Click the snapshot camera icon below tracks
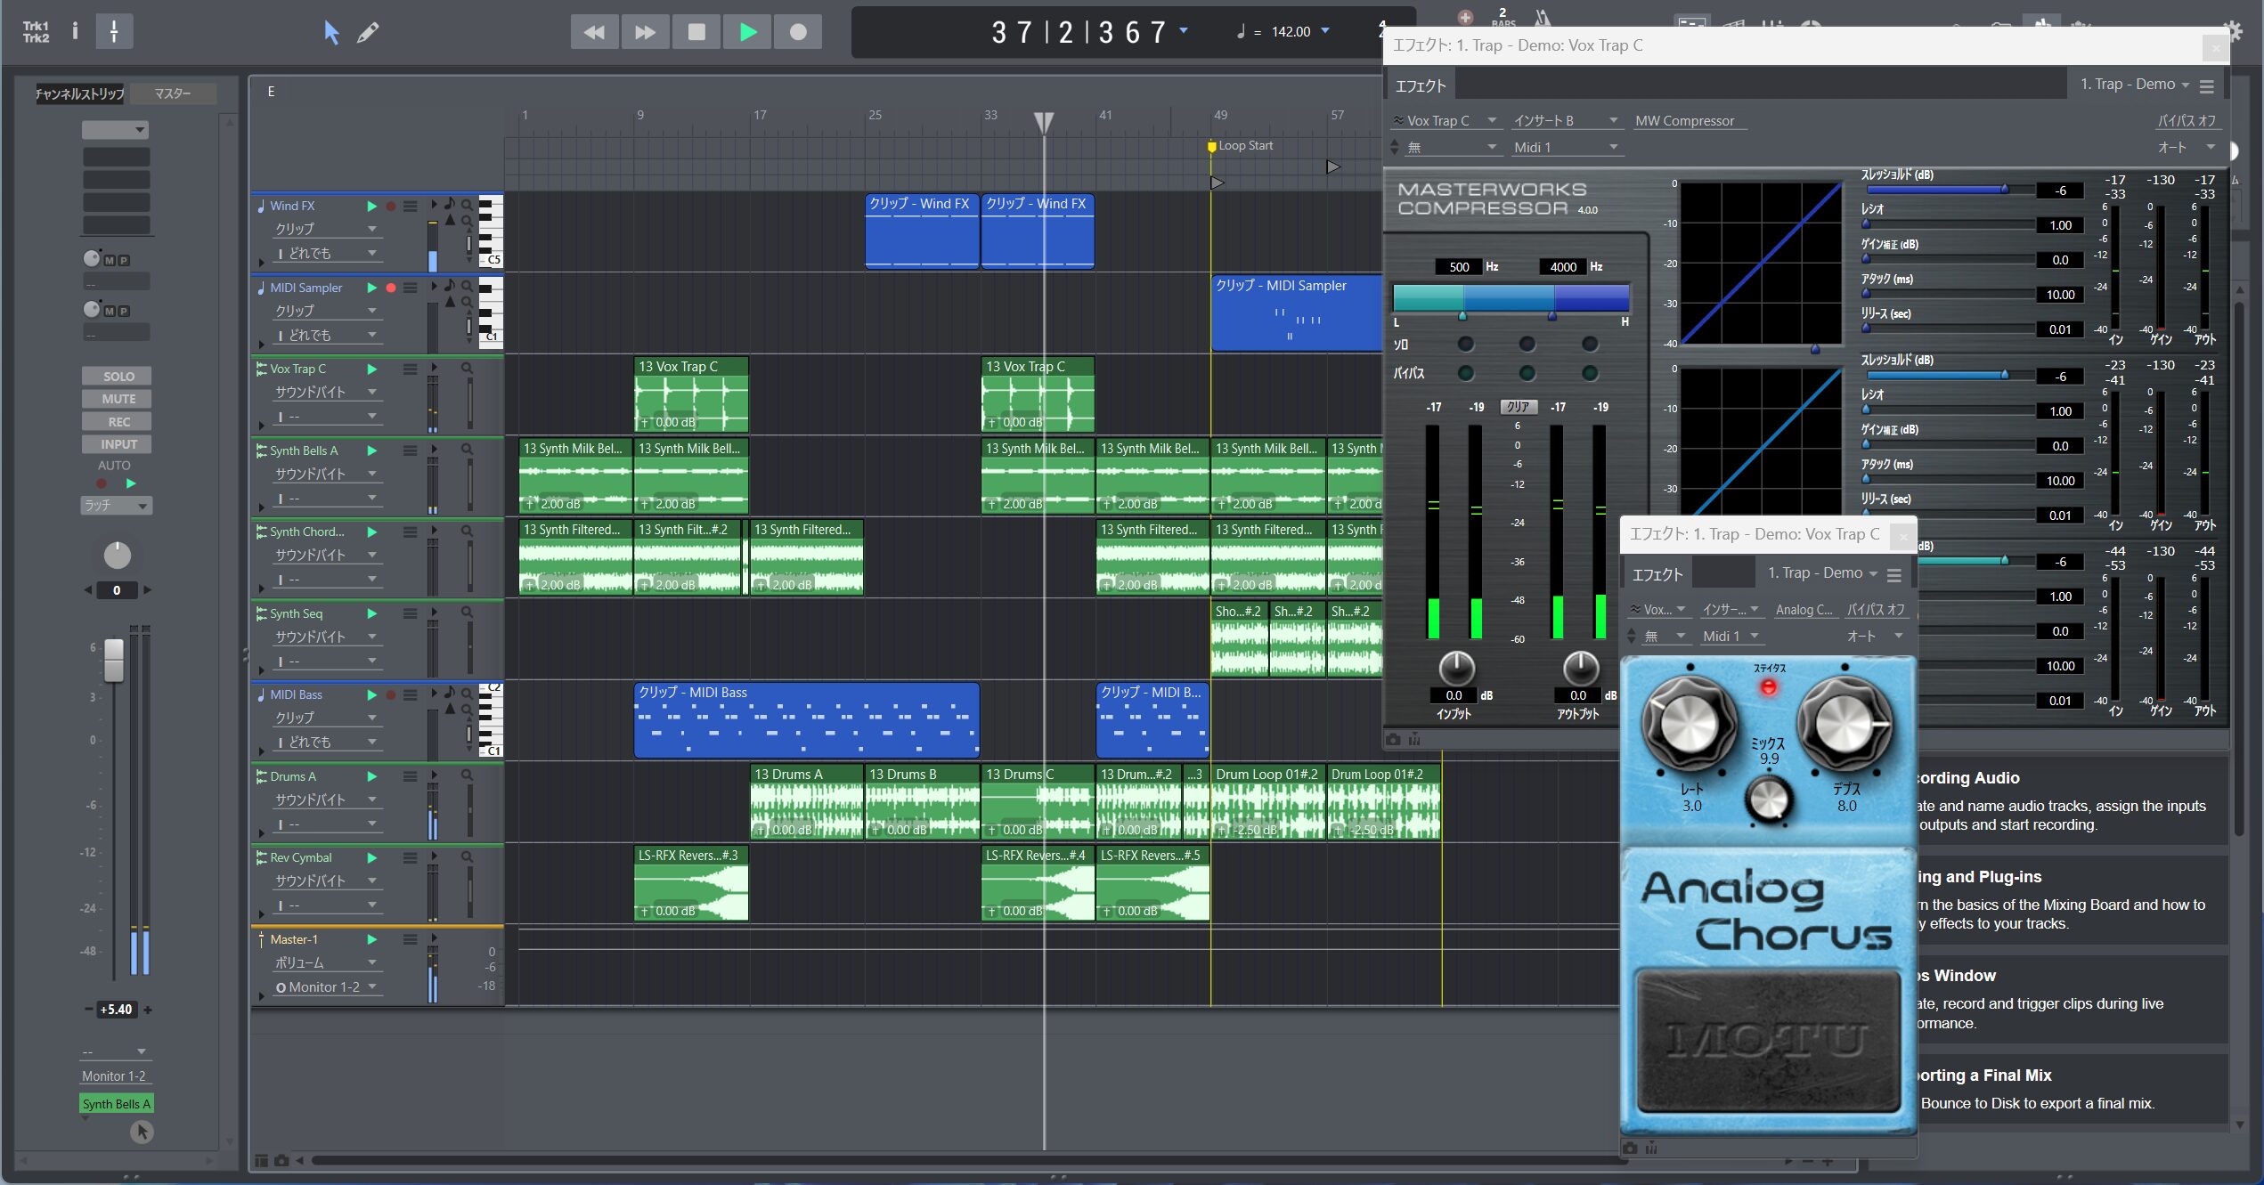The width and height of the screenshot is (2264, 1185). tap(281, 1160)
